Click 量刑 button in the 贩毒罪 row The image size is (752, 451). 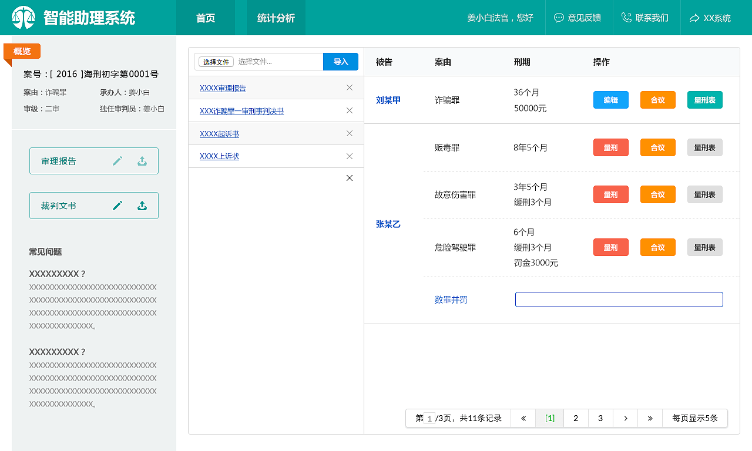tap(611, 147)
